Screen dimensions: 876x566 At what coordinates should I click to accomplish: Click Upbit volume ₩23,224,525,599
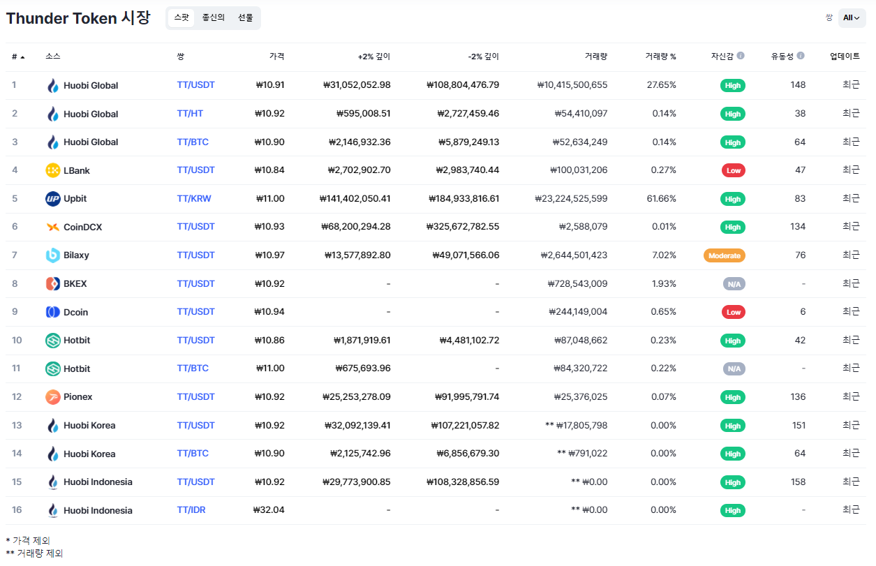(571, 199)
